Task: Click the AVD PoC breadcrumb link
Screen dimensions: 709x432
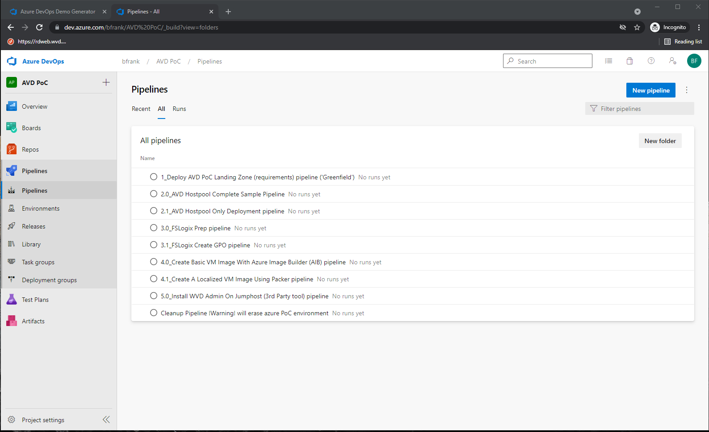Action: tap(168, 61)
